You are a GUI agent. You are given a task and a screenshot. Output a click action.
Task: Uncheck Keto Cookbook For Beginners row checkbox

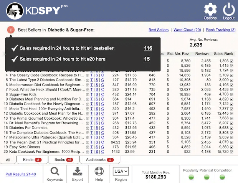click(231, 152)
